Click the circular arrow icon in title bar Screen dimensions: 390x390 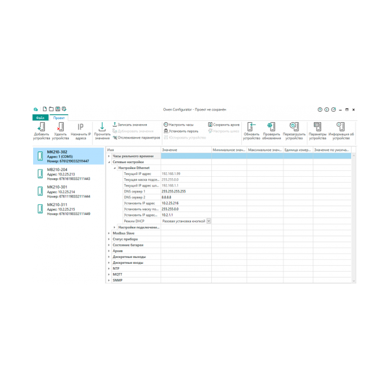(333, 109)
